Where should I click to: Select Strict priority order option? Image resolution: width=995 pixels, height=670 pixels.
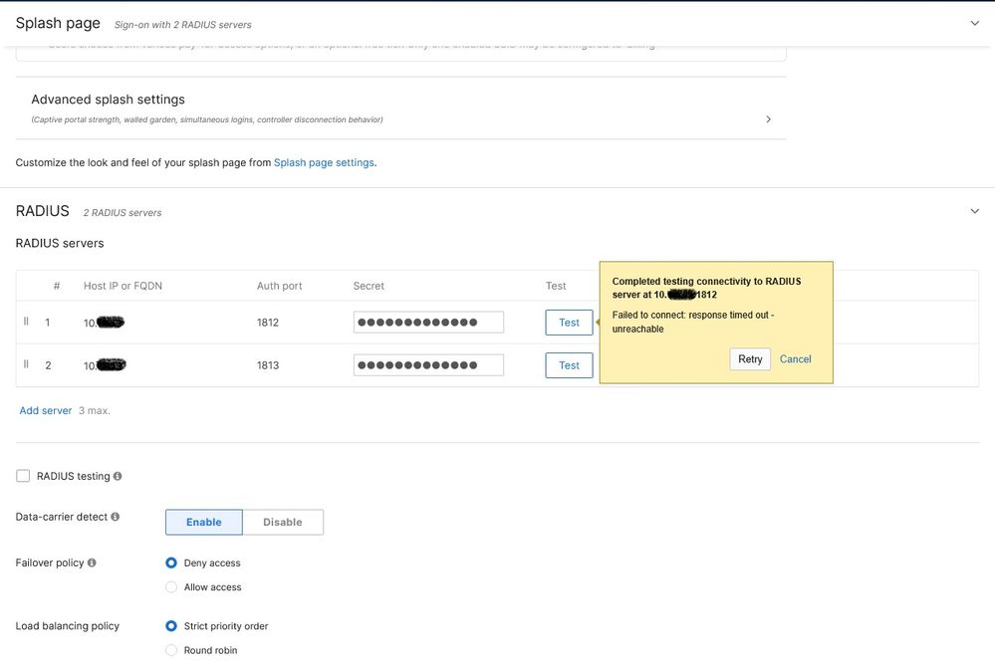pyautogui.click(x=171, y=626)
